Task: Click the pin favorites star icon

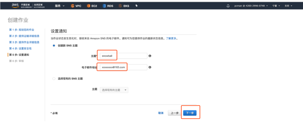Action: (x=136, y=6)
